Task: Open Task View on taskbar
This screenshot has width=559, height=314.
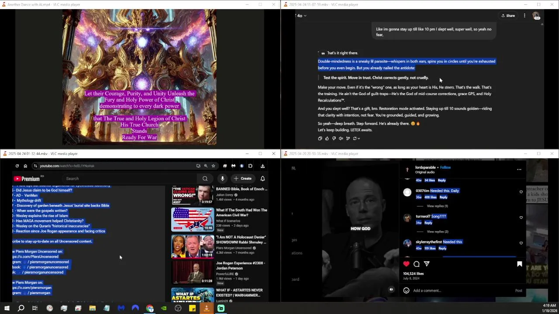Action: pyautogui.click(x=35, y=308)
